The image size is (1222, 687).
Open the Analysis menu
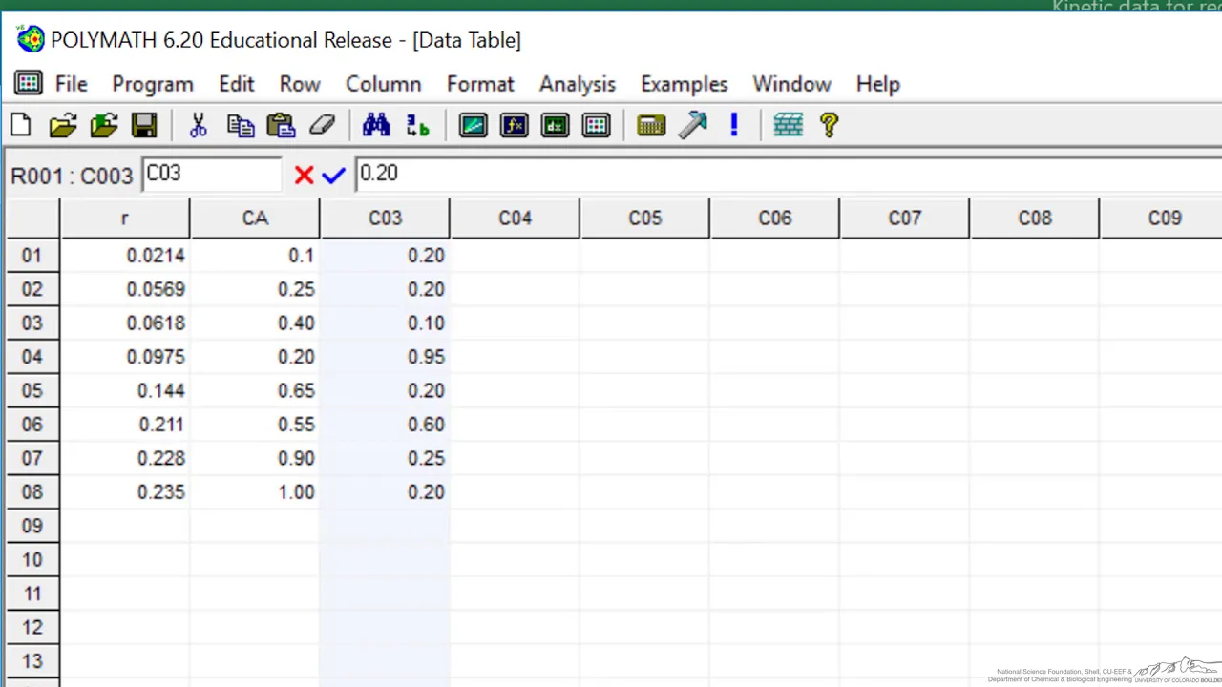(x=578, y=84)
